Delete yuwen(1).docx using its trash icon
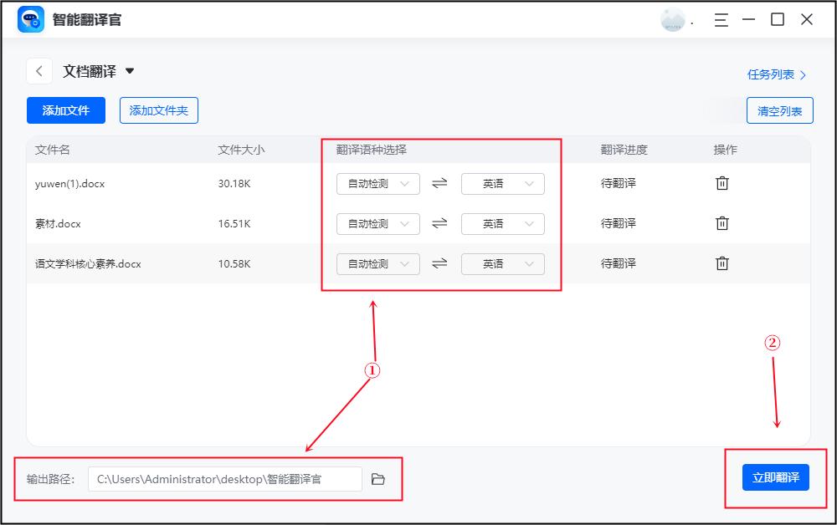 (722, 183)
